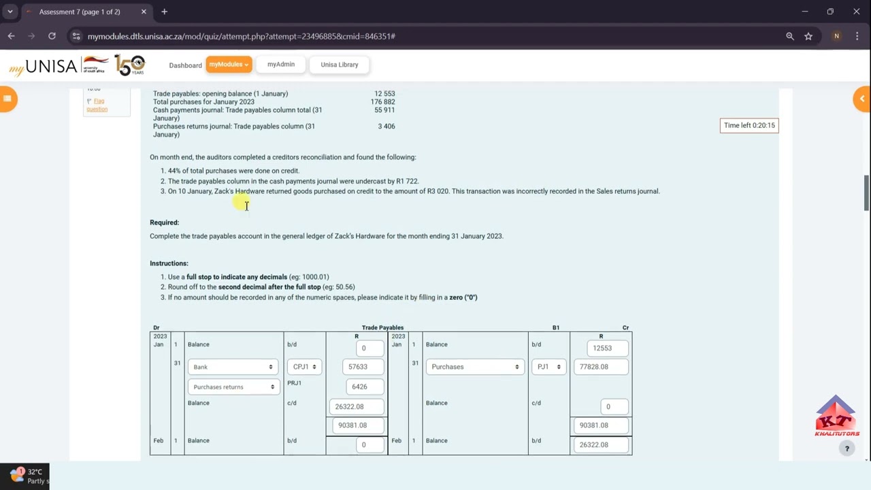Open the site information icon in address bar
871x490 pixels.
pyautogui.click(x=76, y=36)
